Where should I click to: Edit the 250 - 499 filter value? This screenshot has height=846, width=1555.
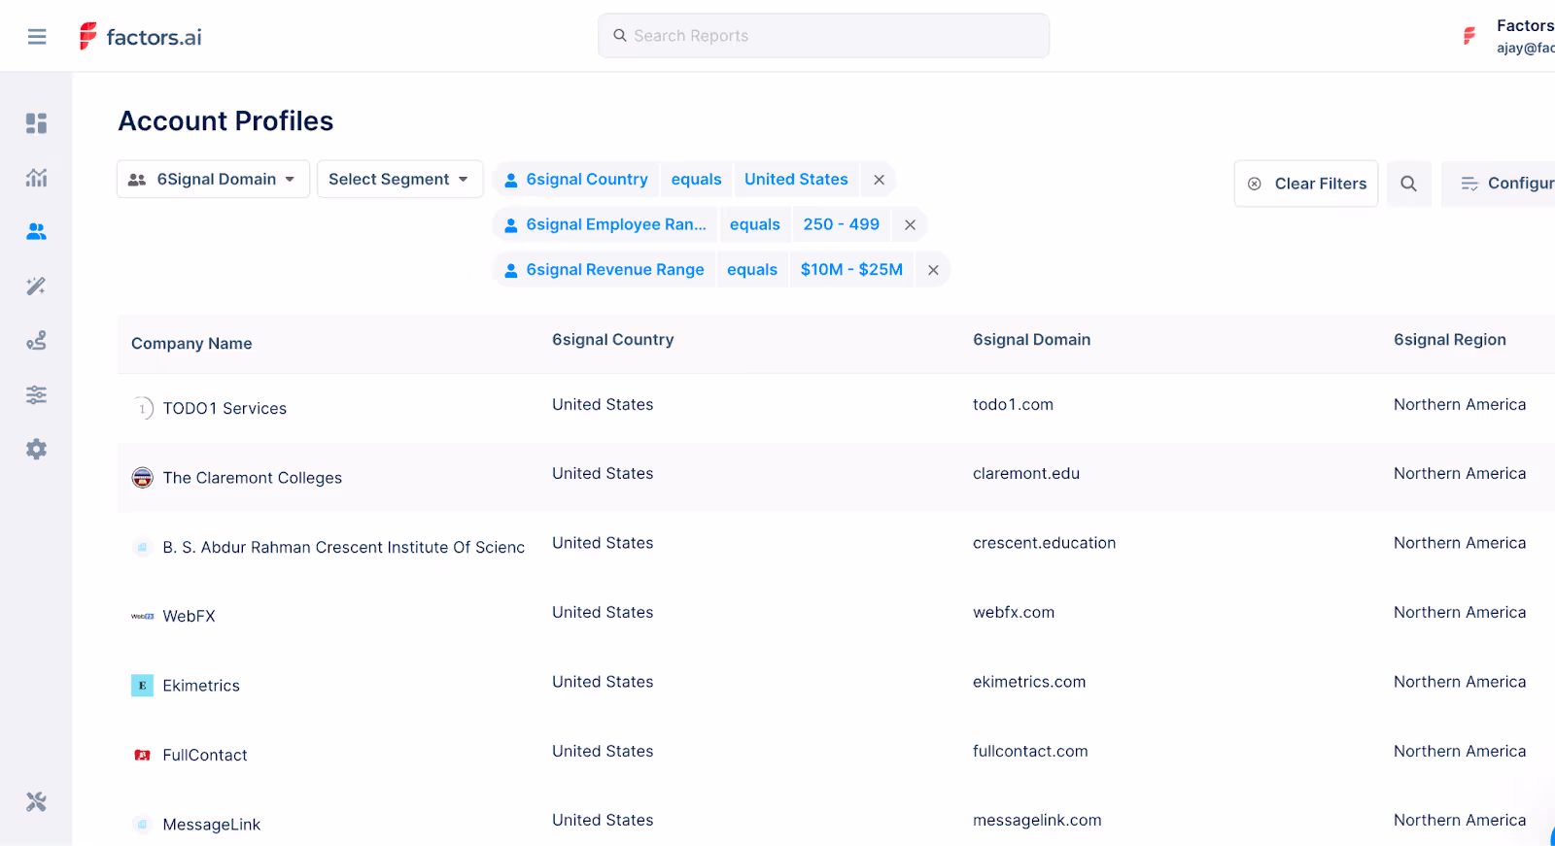[841, 224]
